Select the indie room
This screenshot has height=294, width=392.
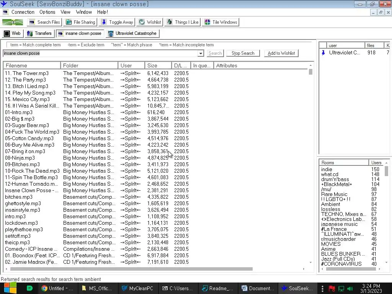pos(327,169)
